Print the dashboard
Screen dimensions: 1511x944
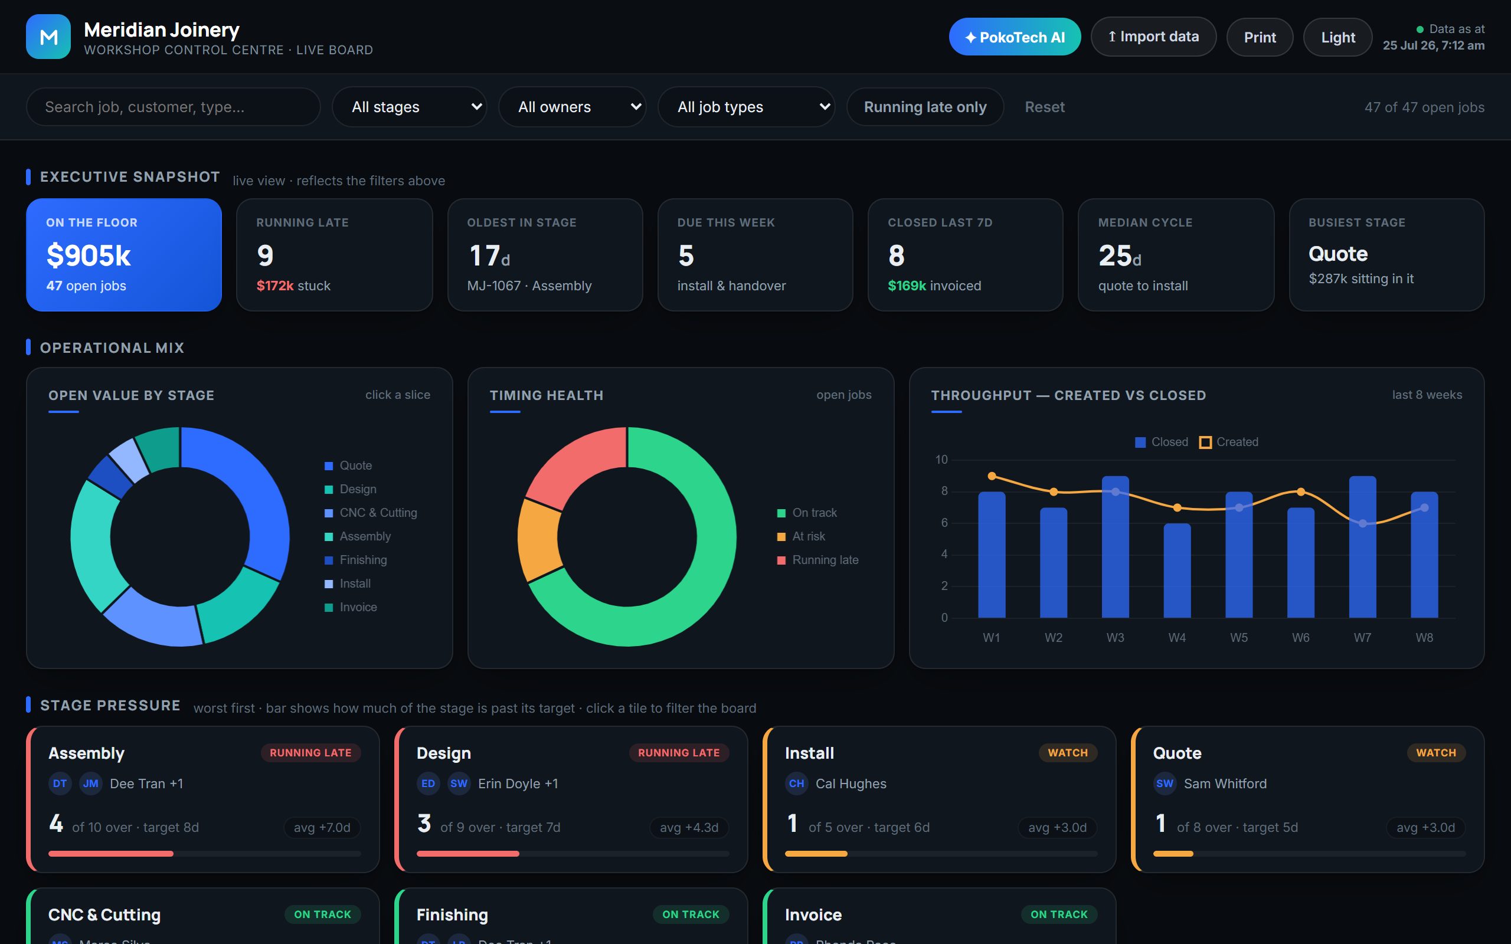(x=1260, y=37)
